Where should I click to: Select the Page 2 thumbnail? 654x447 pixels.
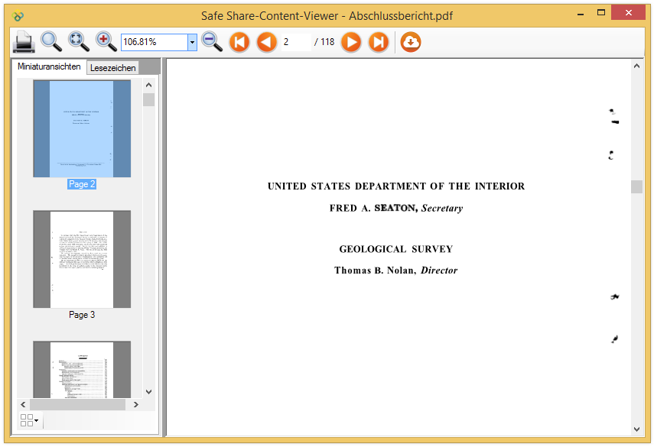click(82, 128)
